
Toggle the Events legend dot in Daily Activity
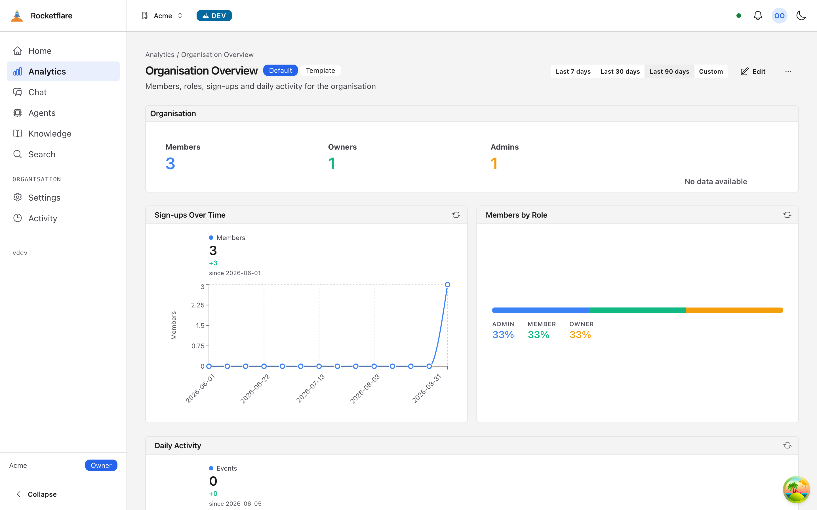(x=211, y=468)
